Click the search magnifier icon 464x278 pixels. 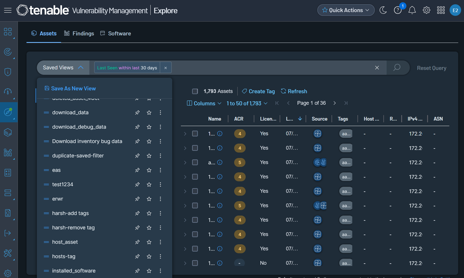click(397, 68)
